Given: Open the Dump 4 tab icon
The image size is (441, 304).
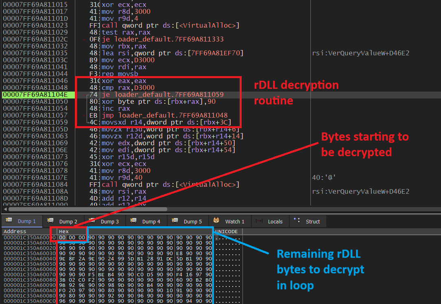Looking at the screenshot, I should point(133,221).
